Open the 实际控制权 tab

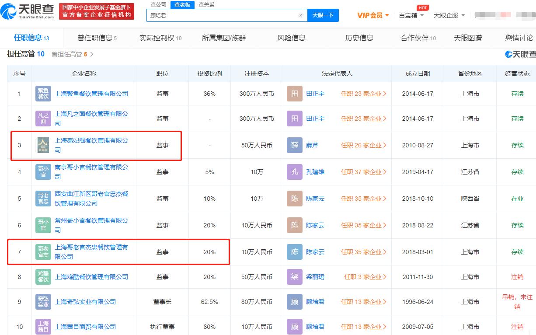(x=160, y=38)
